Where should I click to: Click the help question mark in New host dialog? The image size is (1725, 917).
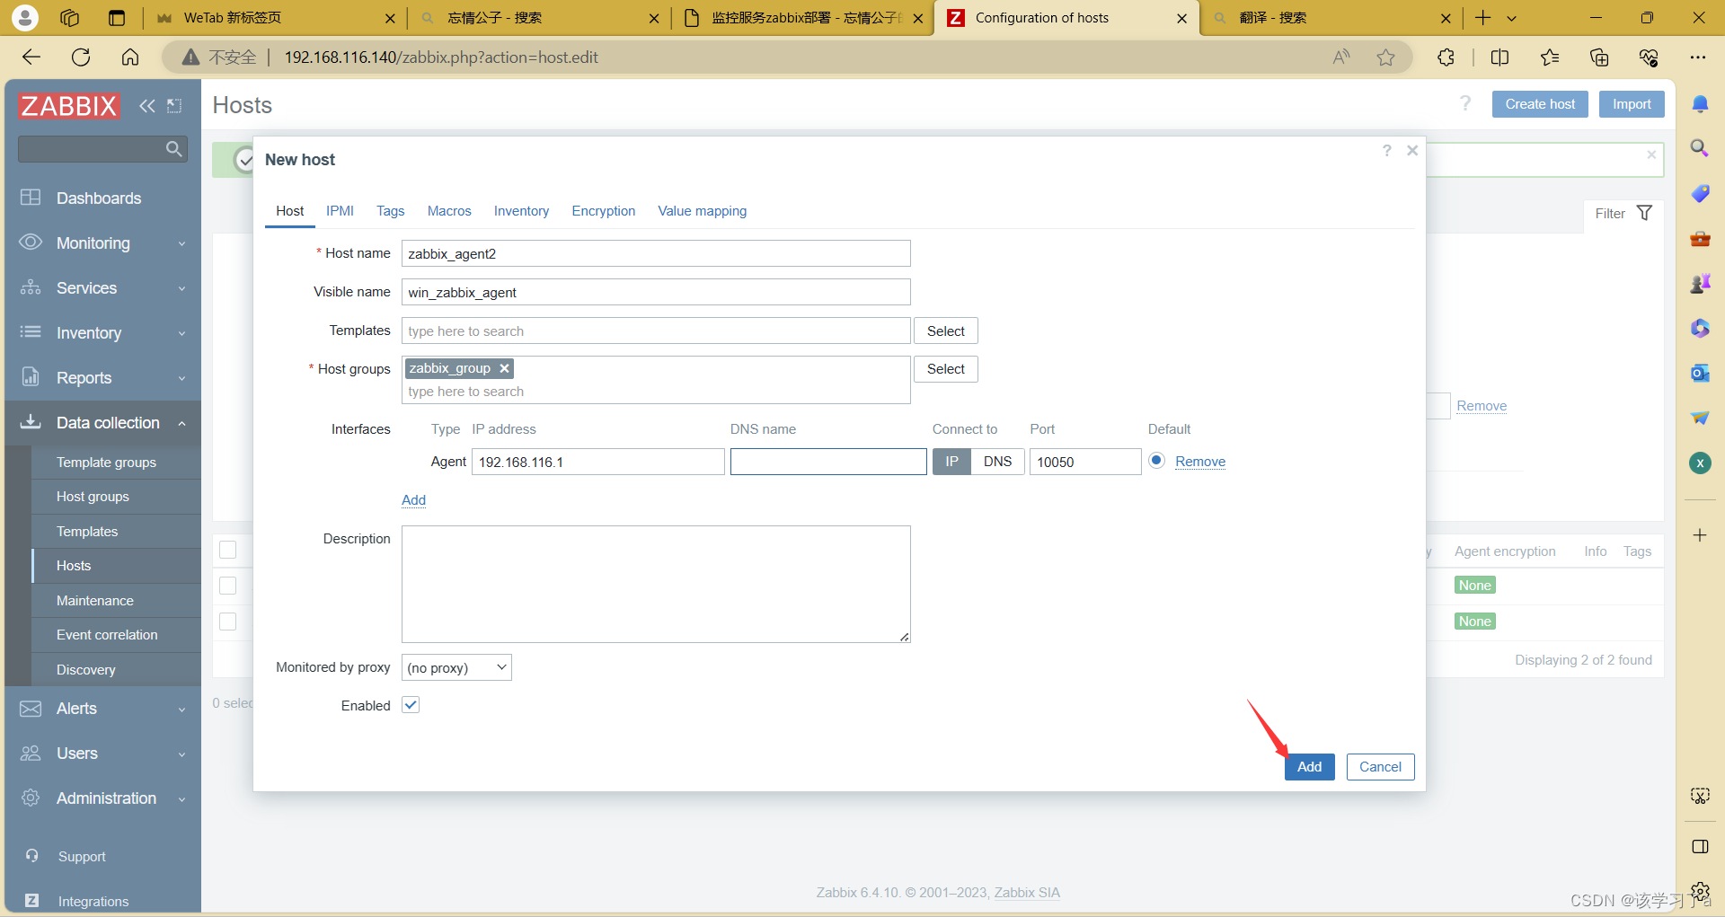(1387, 150)
